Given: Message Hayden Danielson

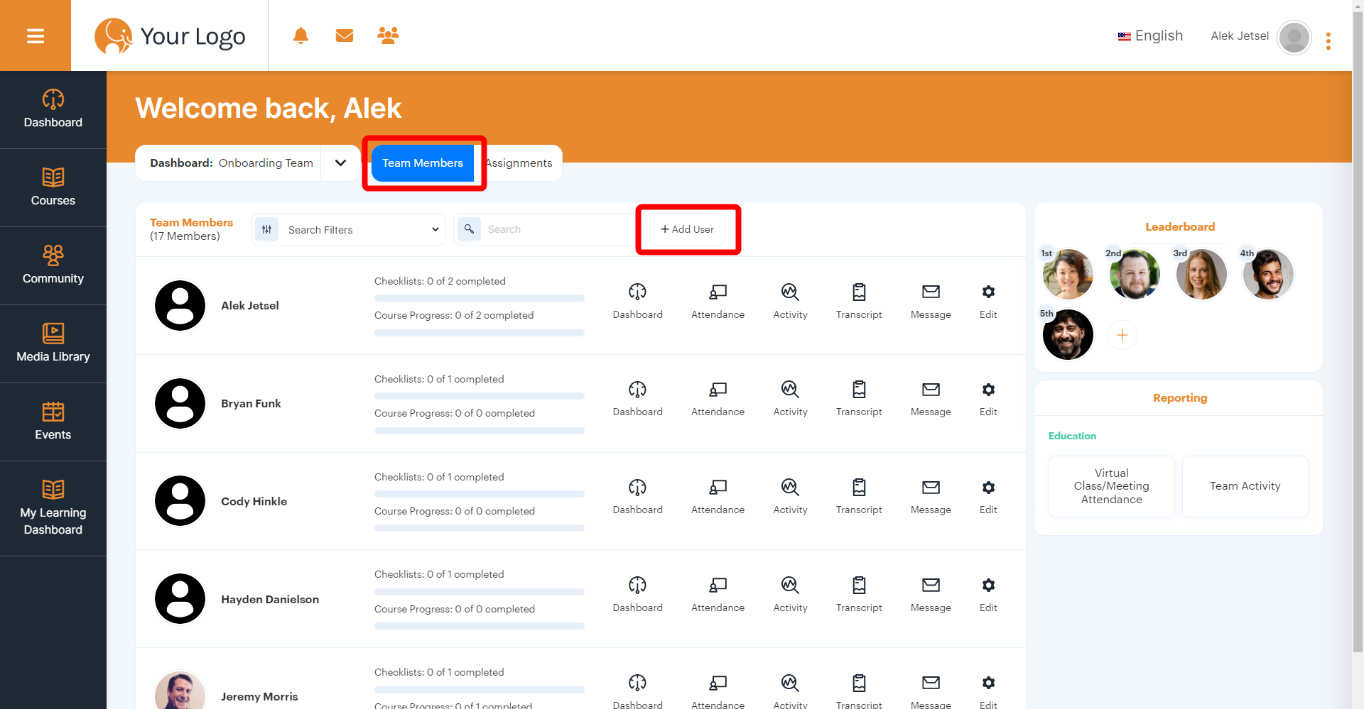Looking at the screenshot, I should 931,595.
